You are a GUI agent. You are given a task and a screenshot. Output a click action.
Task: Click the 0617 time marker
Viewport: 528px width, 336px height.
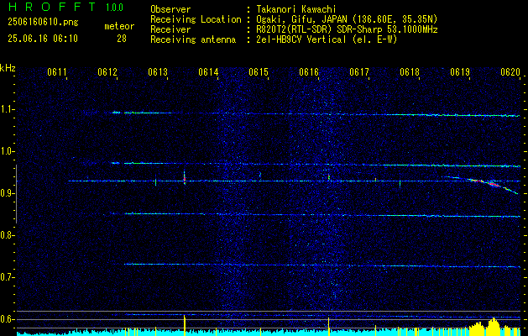(x=359, y=71)
